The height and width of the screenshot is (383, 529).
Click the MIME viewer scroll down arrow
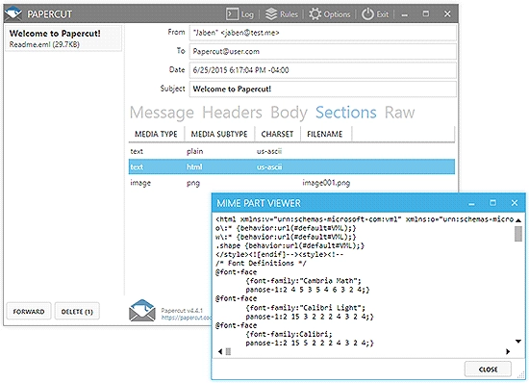[x=518, y=342]
